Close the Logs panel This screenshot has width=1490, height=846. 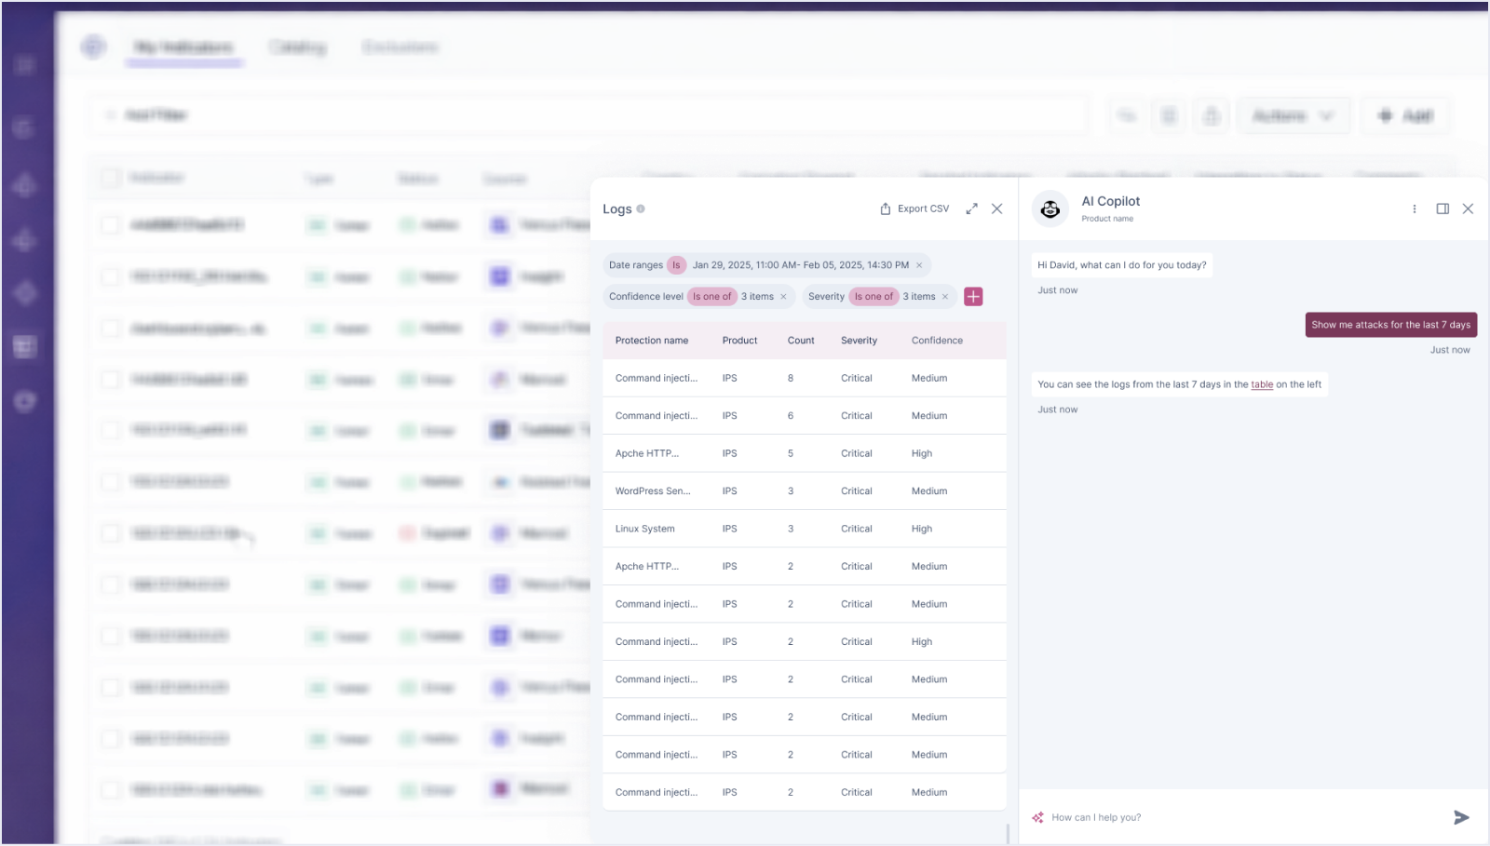997,208
